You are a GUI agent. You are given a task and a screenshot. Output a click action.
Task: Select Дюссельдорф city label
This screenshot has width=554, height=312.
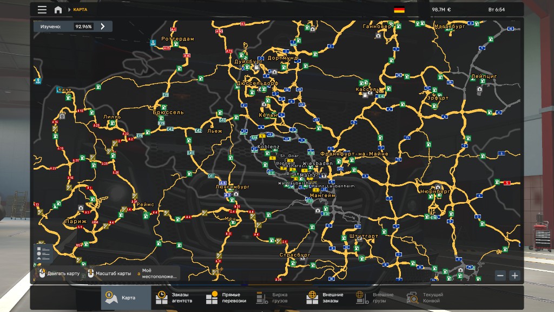click(257, 83)
